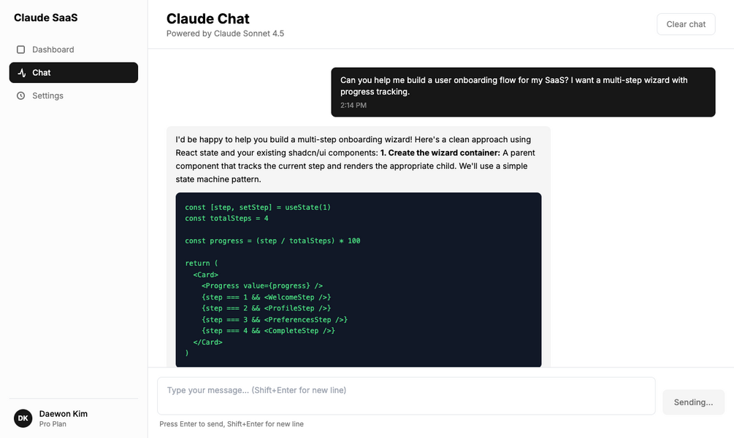Image resolution: width=734 pixels, height=438 pixels.
Task: Focus the Type your message input
Action: pyautogui.click(x=406, y=396)
